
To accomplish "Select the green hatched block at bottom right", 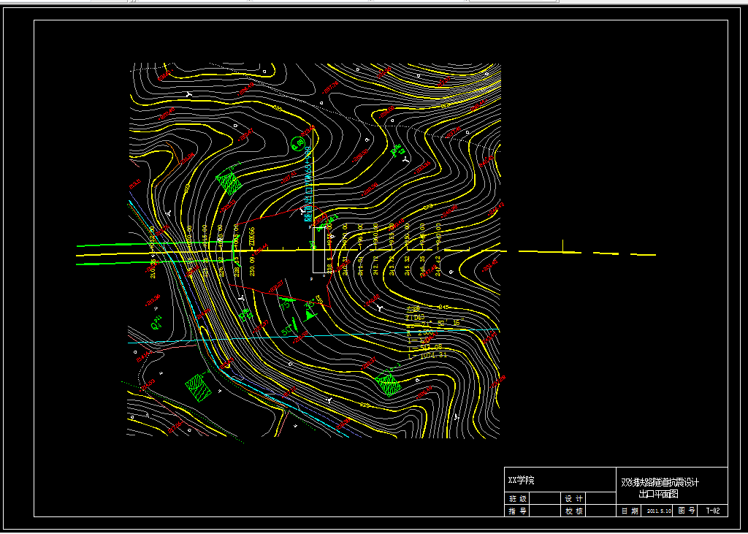I will (x=387, y=383).
